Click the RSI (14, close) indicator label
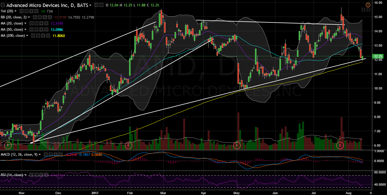Viewport: 387px width, 195px height. 12,175
